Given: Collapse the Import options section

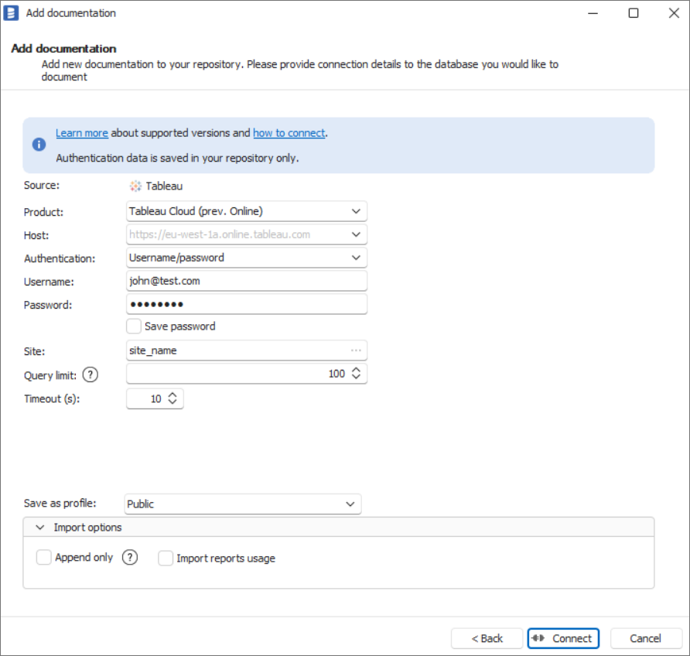Looking at the screenshot, I should click(40, 527).
